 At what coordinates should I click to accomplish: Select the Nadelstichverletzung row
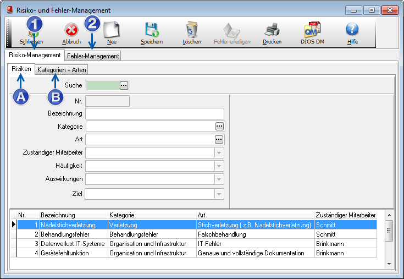[x=197, y=225]
